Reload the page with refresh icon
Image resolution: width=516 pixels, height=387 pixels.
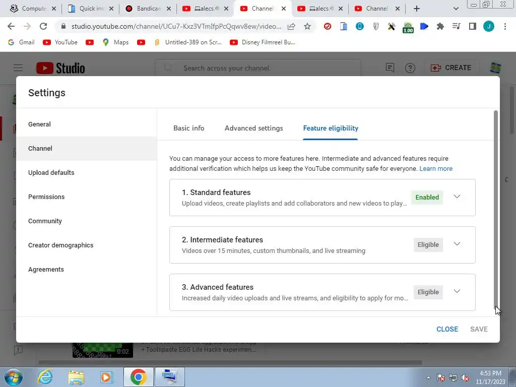coord(43,26)
